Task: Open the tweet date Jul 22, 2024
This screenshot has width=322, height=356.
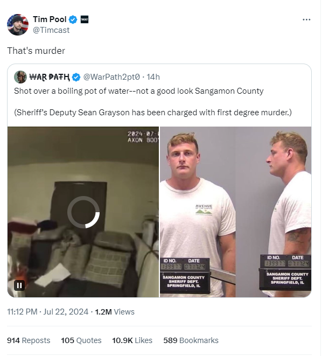Action: 66,312
